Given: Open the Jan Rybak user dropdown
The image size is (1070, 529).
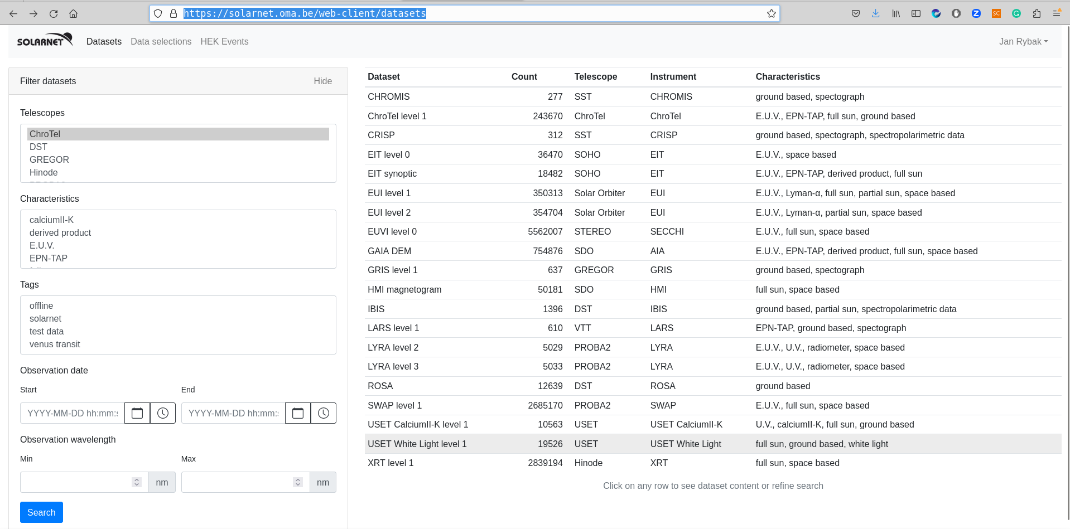Looking at the screenshot, I should (x=1023, y=41).
